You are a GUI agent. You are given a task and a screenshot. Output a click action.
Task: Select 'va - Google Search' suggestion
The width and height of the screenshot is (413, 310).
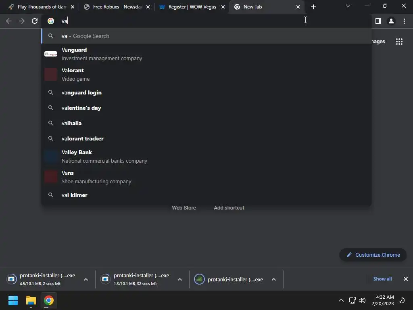pos(206,36)
